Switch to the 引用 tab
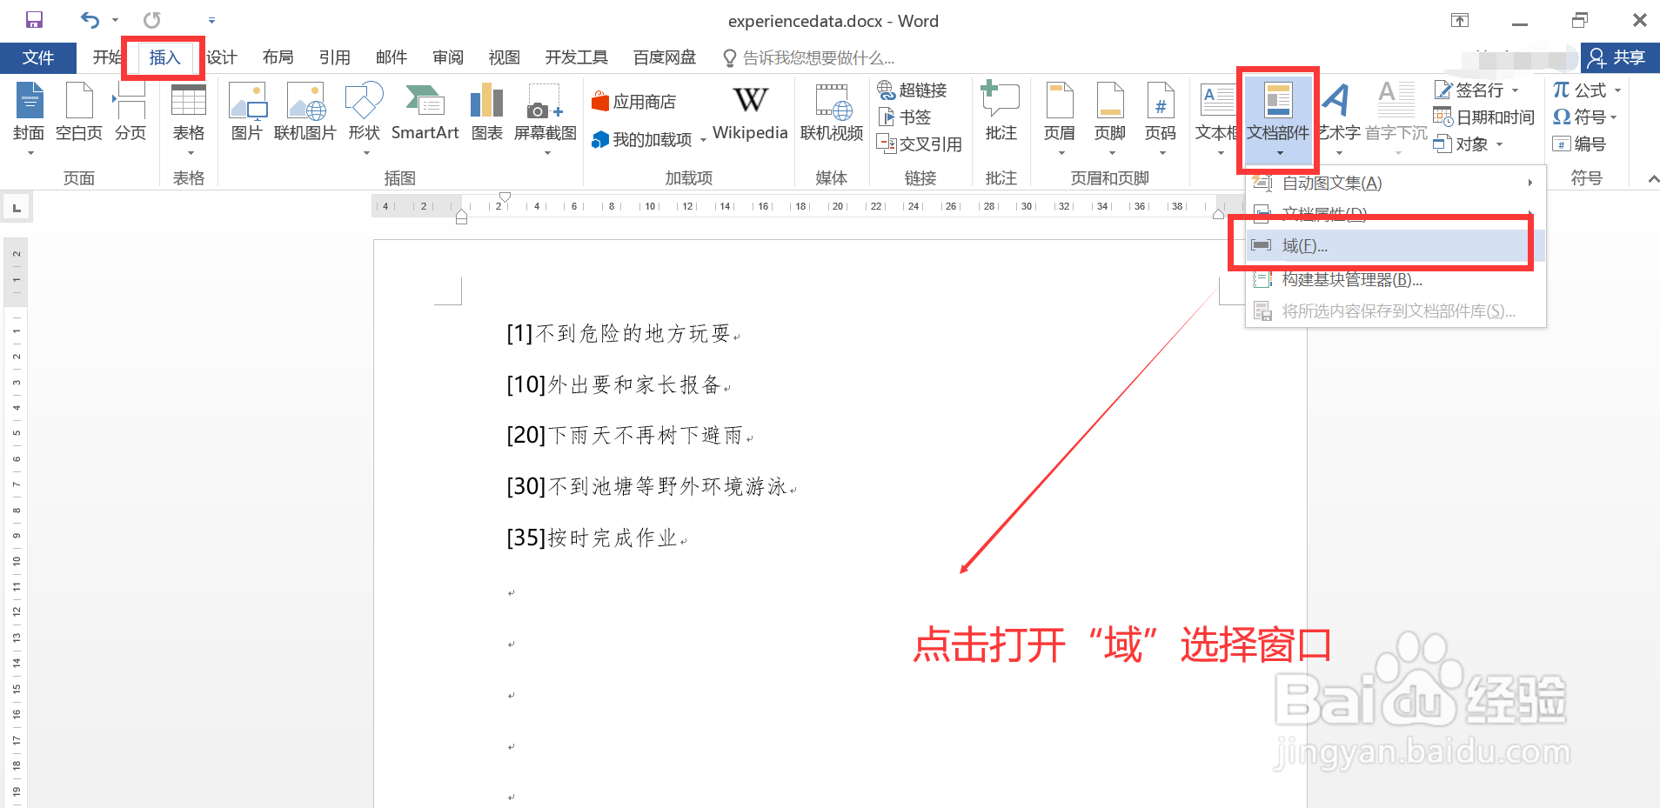Screen dimensions: 1660x808 335,57
